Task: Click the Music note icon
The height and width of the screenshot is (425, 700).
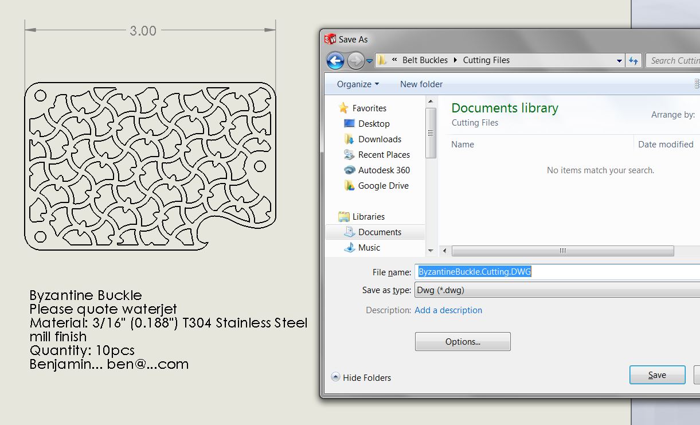Action: coord(349,248)
